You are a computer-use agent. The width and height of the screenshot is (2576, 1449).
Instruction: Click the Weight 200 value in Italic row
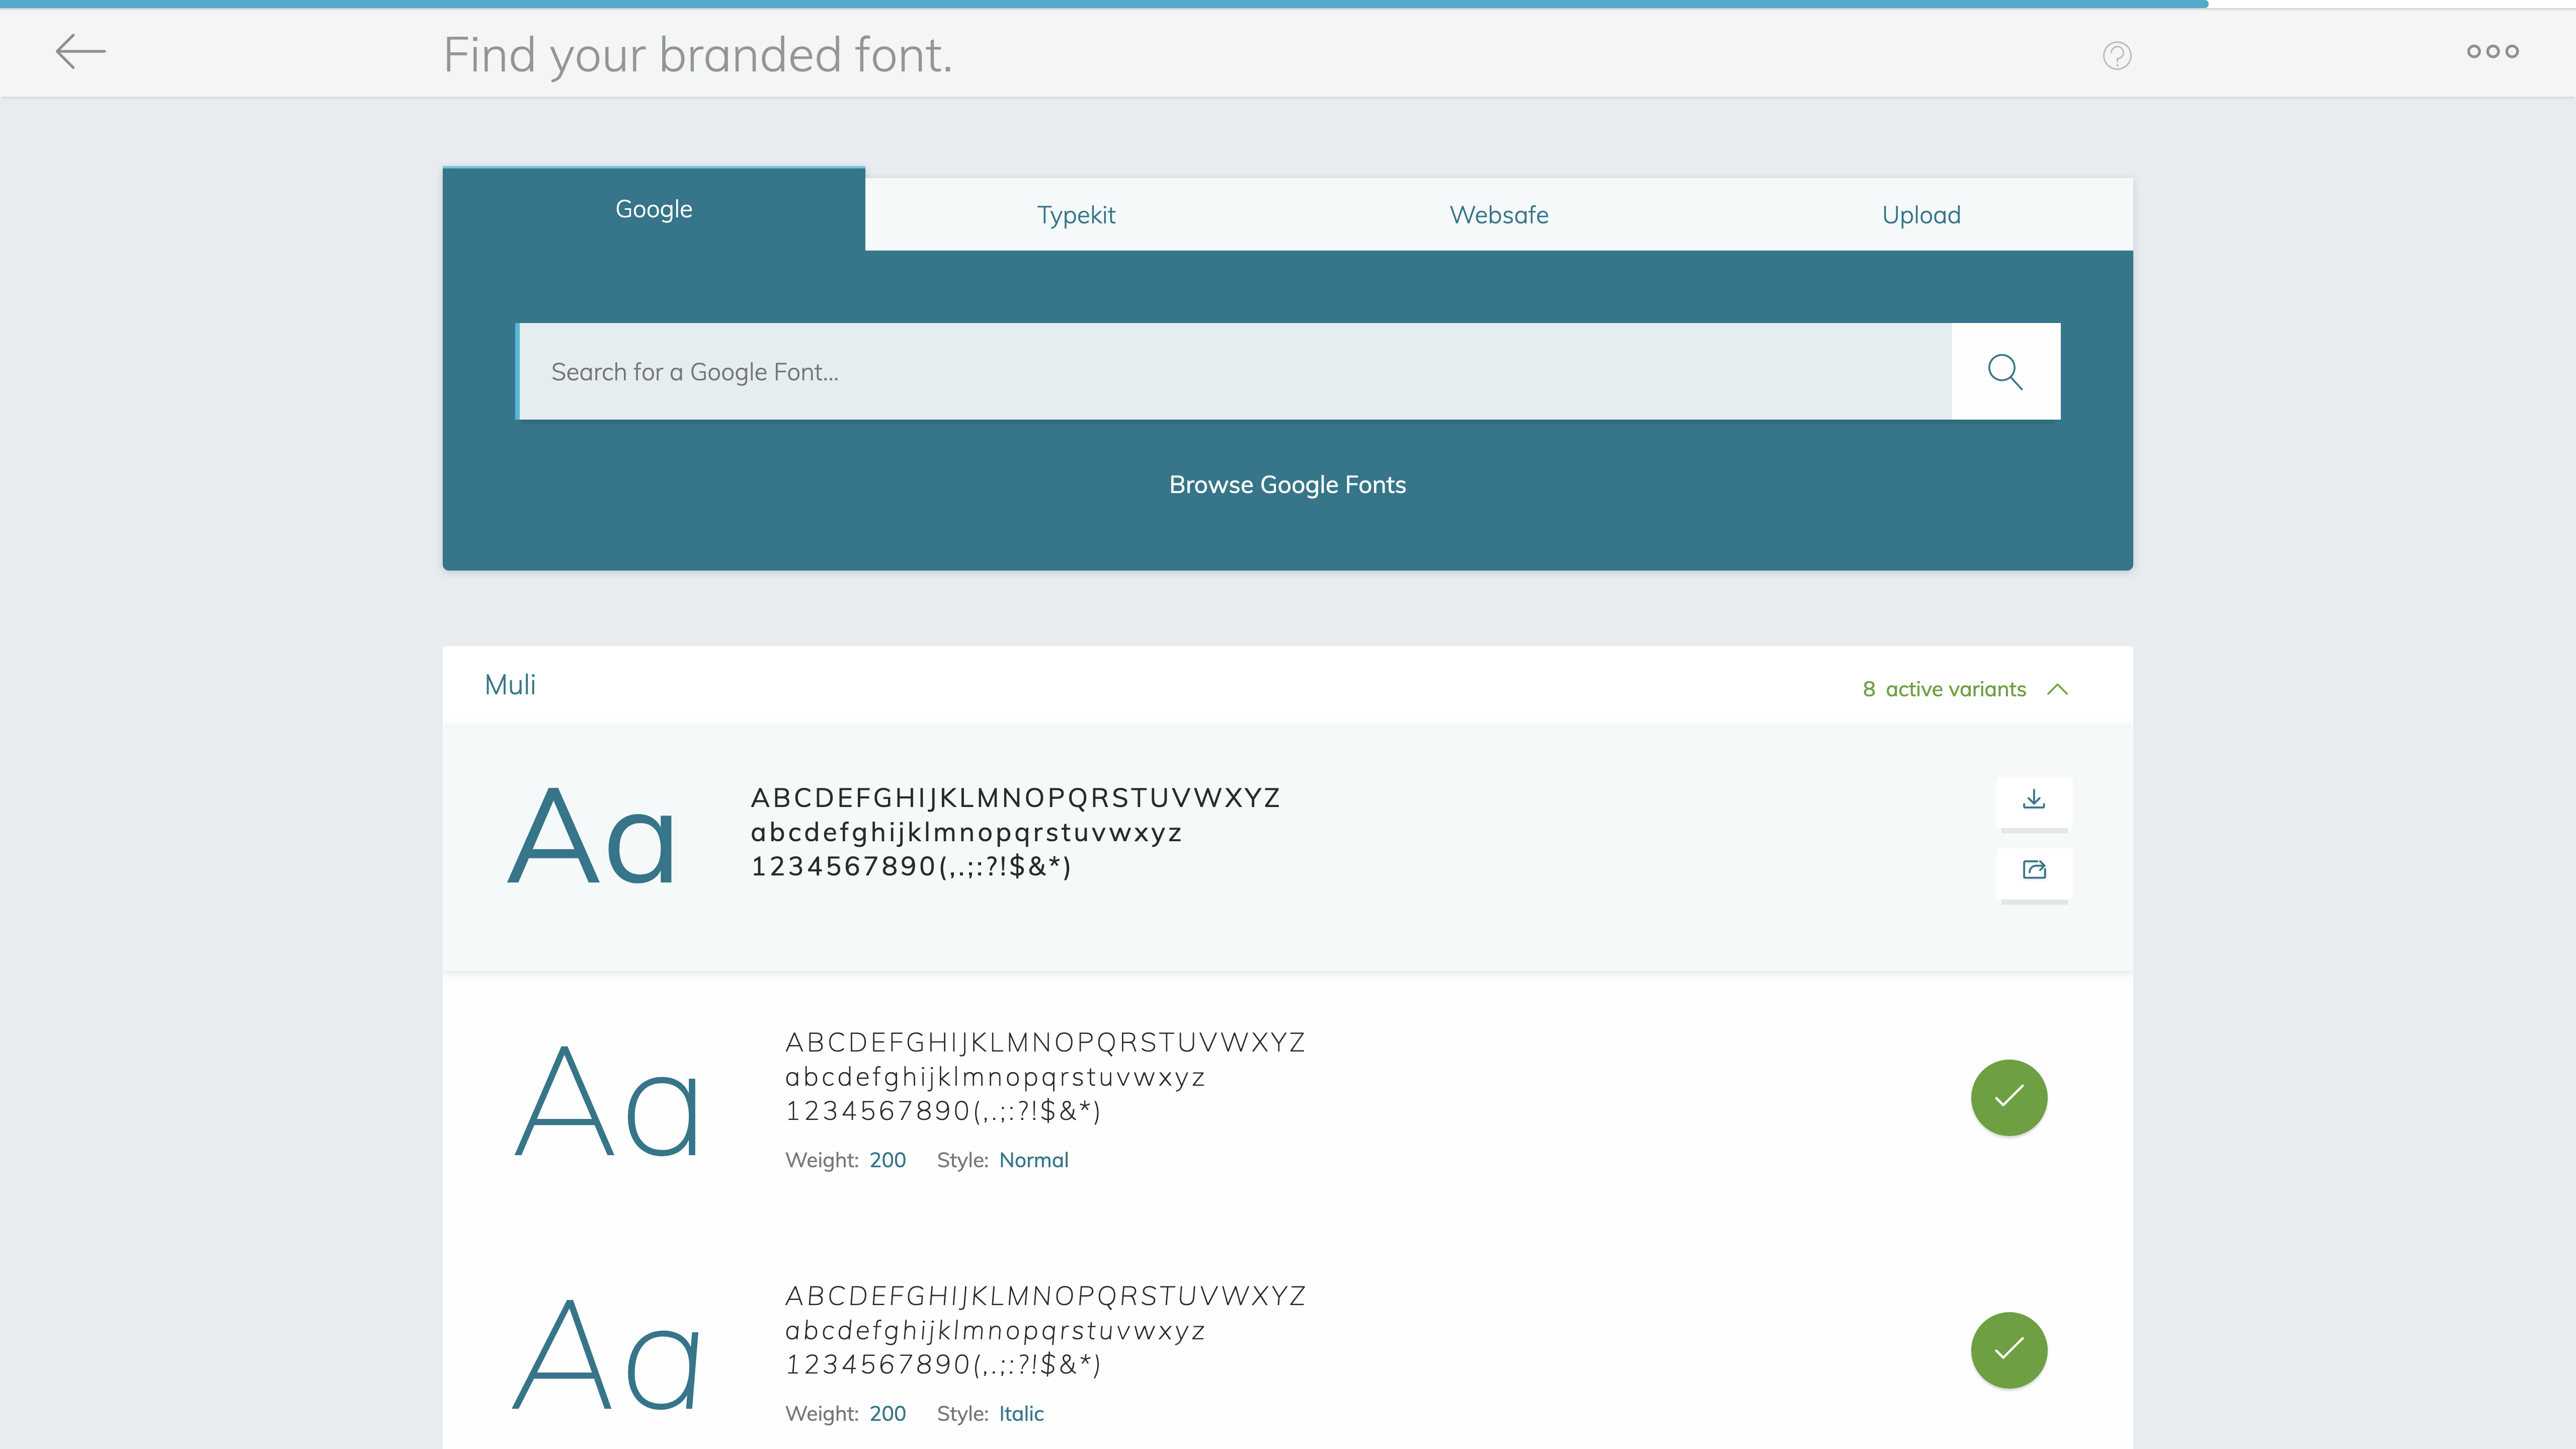pos(887,1413)
